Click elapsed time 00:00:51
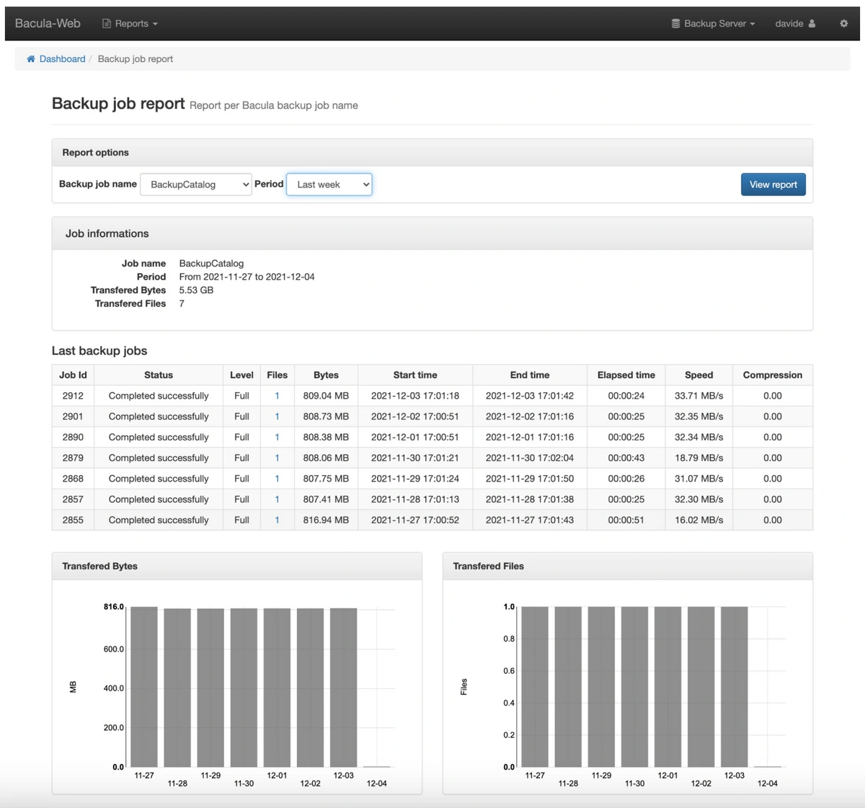Image resolution: width=865 pixels, height=808 pixels. click(x=626, y=520)
